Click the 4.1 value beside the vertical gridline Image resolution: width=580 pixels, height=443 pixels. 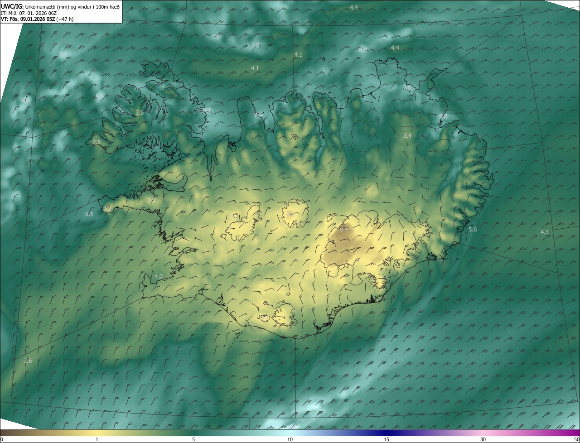[x=298, y=54]
